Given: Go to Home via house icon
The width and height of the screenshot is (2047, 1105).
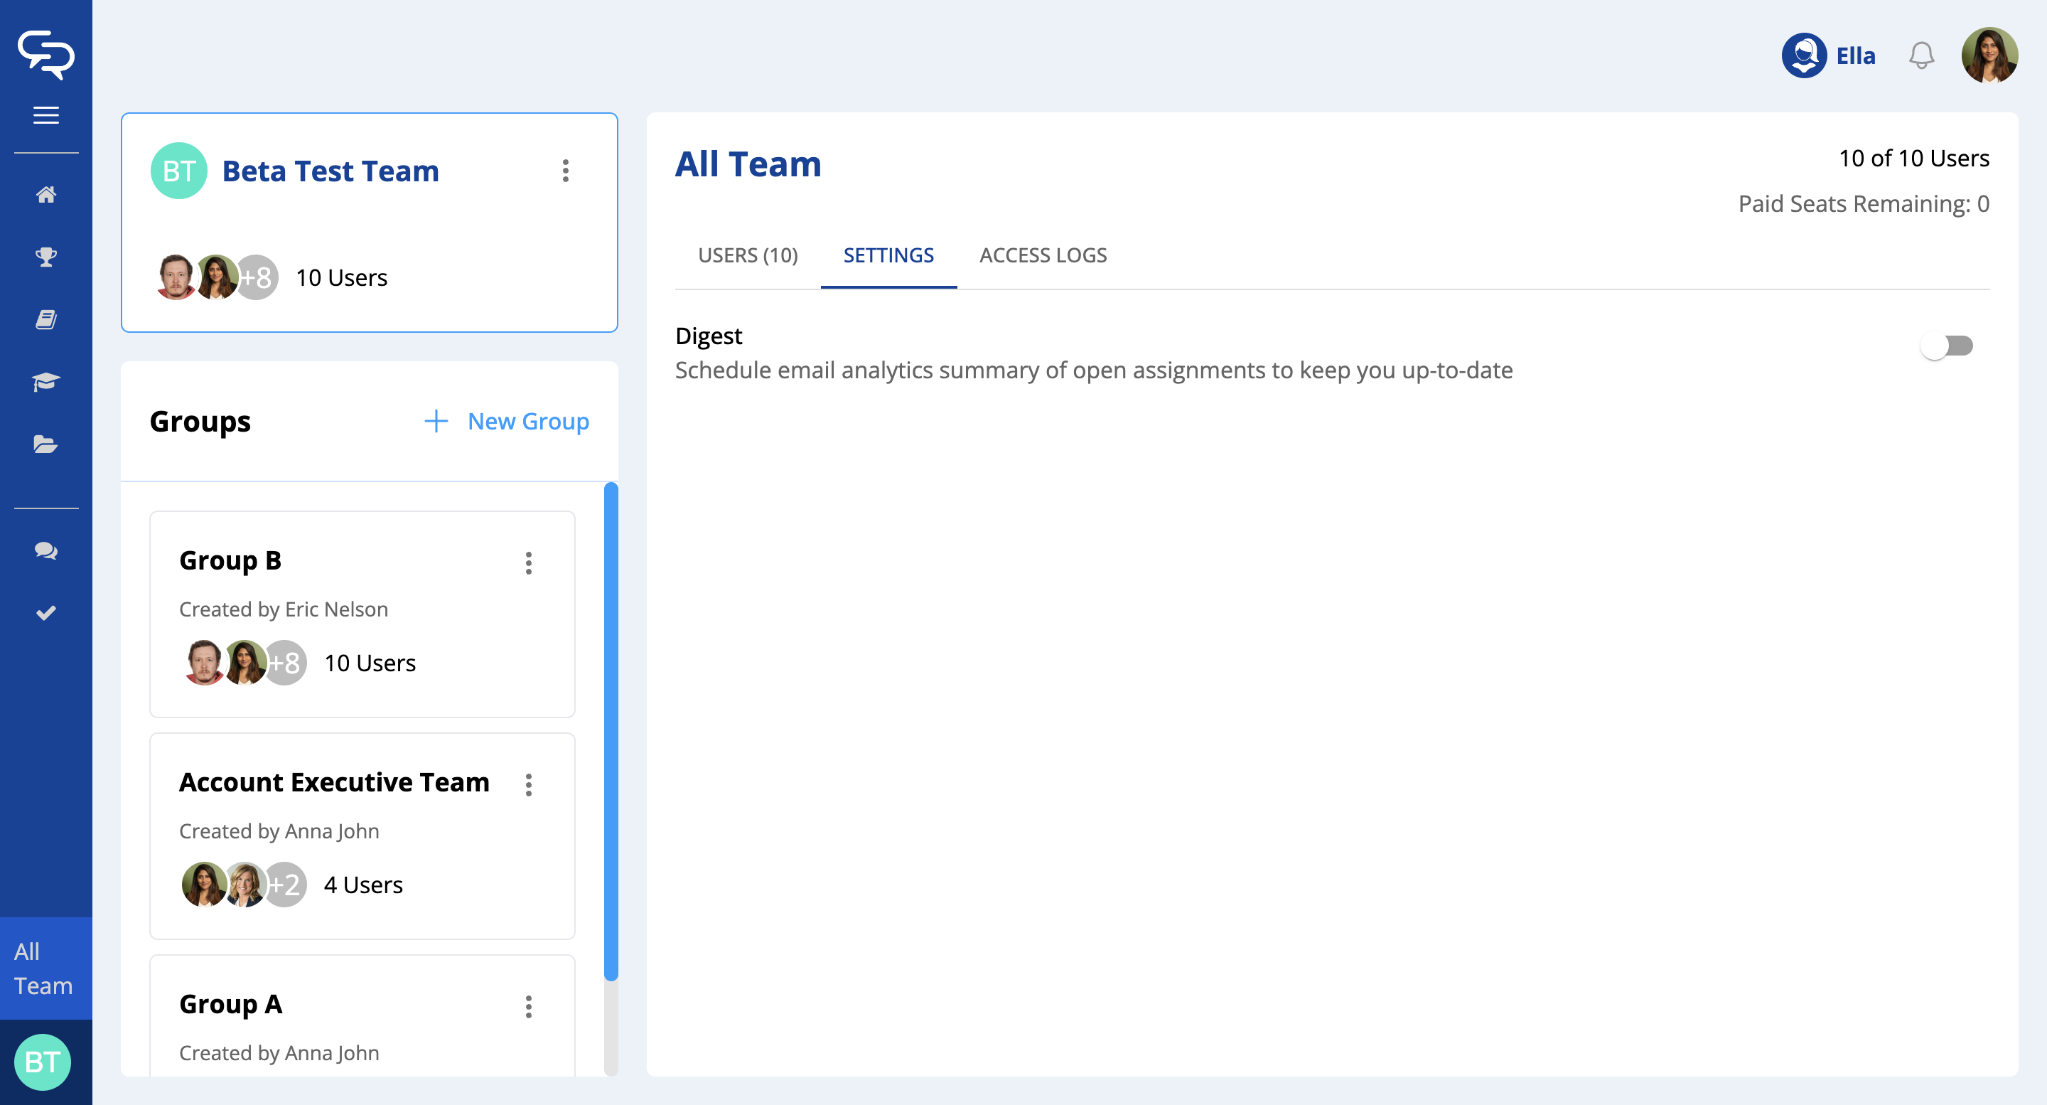Looking at the screenshot, I should pyautogui.click(x=46, y=195).
